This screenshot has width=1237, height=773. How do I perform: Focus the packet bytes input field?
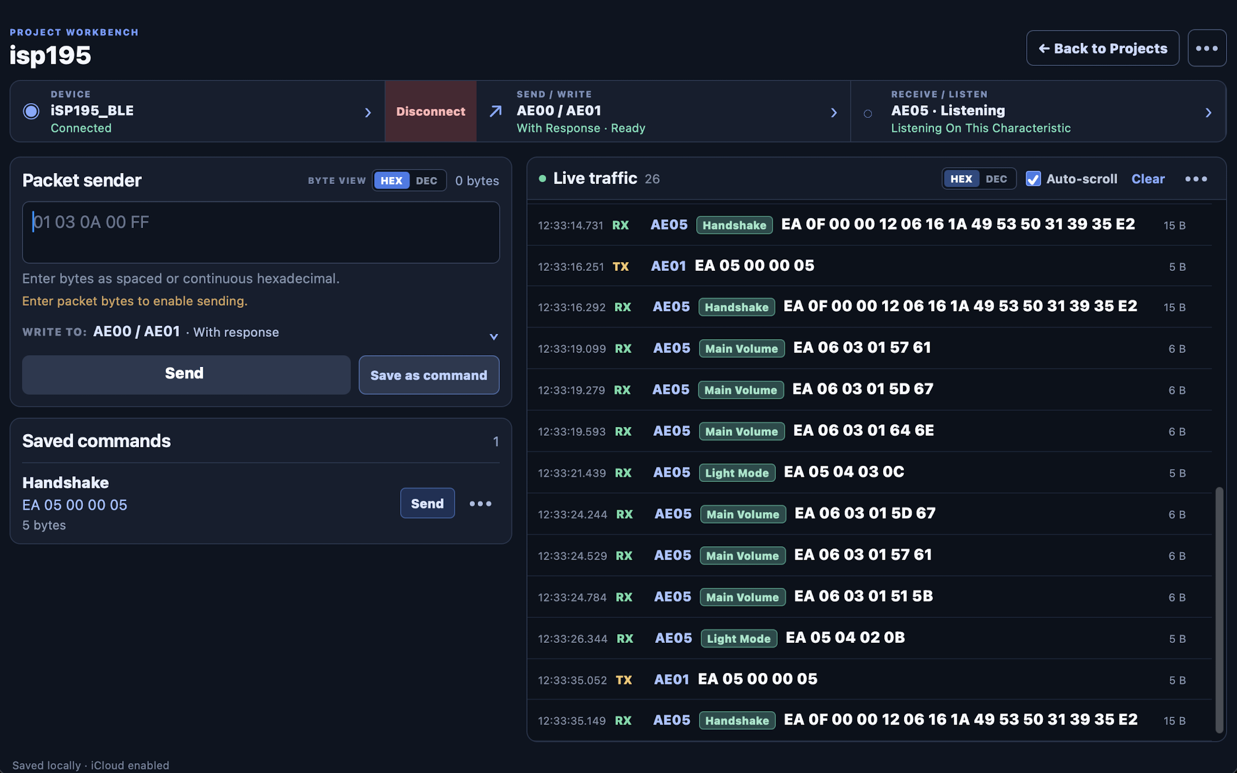click(x=261, y=232)
